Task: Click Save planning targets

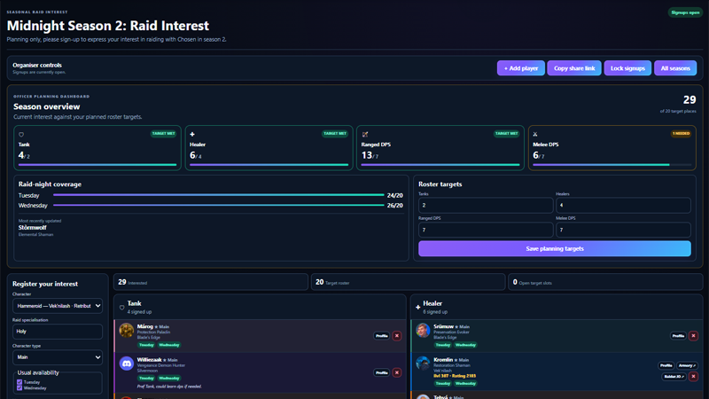Action: click(x=555, y=249)
